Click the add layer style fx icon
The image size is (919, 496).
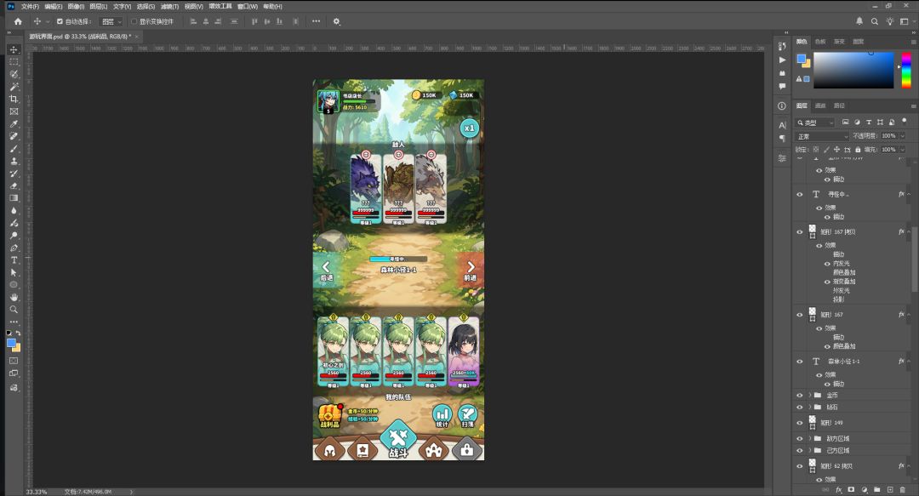point(839,489)
